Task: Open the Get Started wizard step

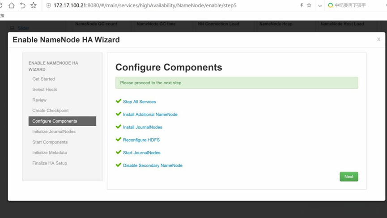Action: coord(43,79)
